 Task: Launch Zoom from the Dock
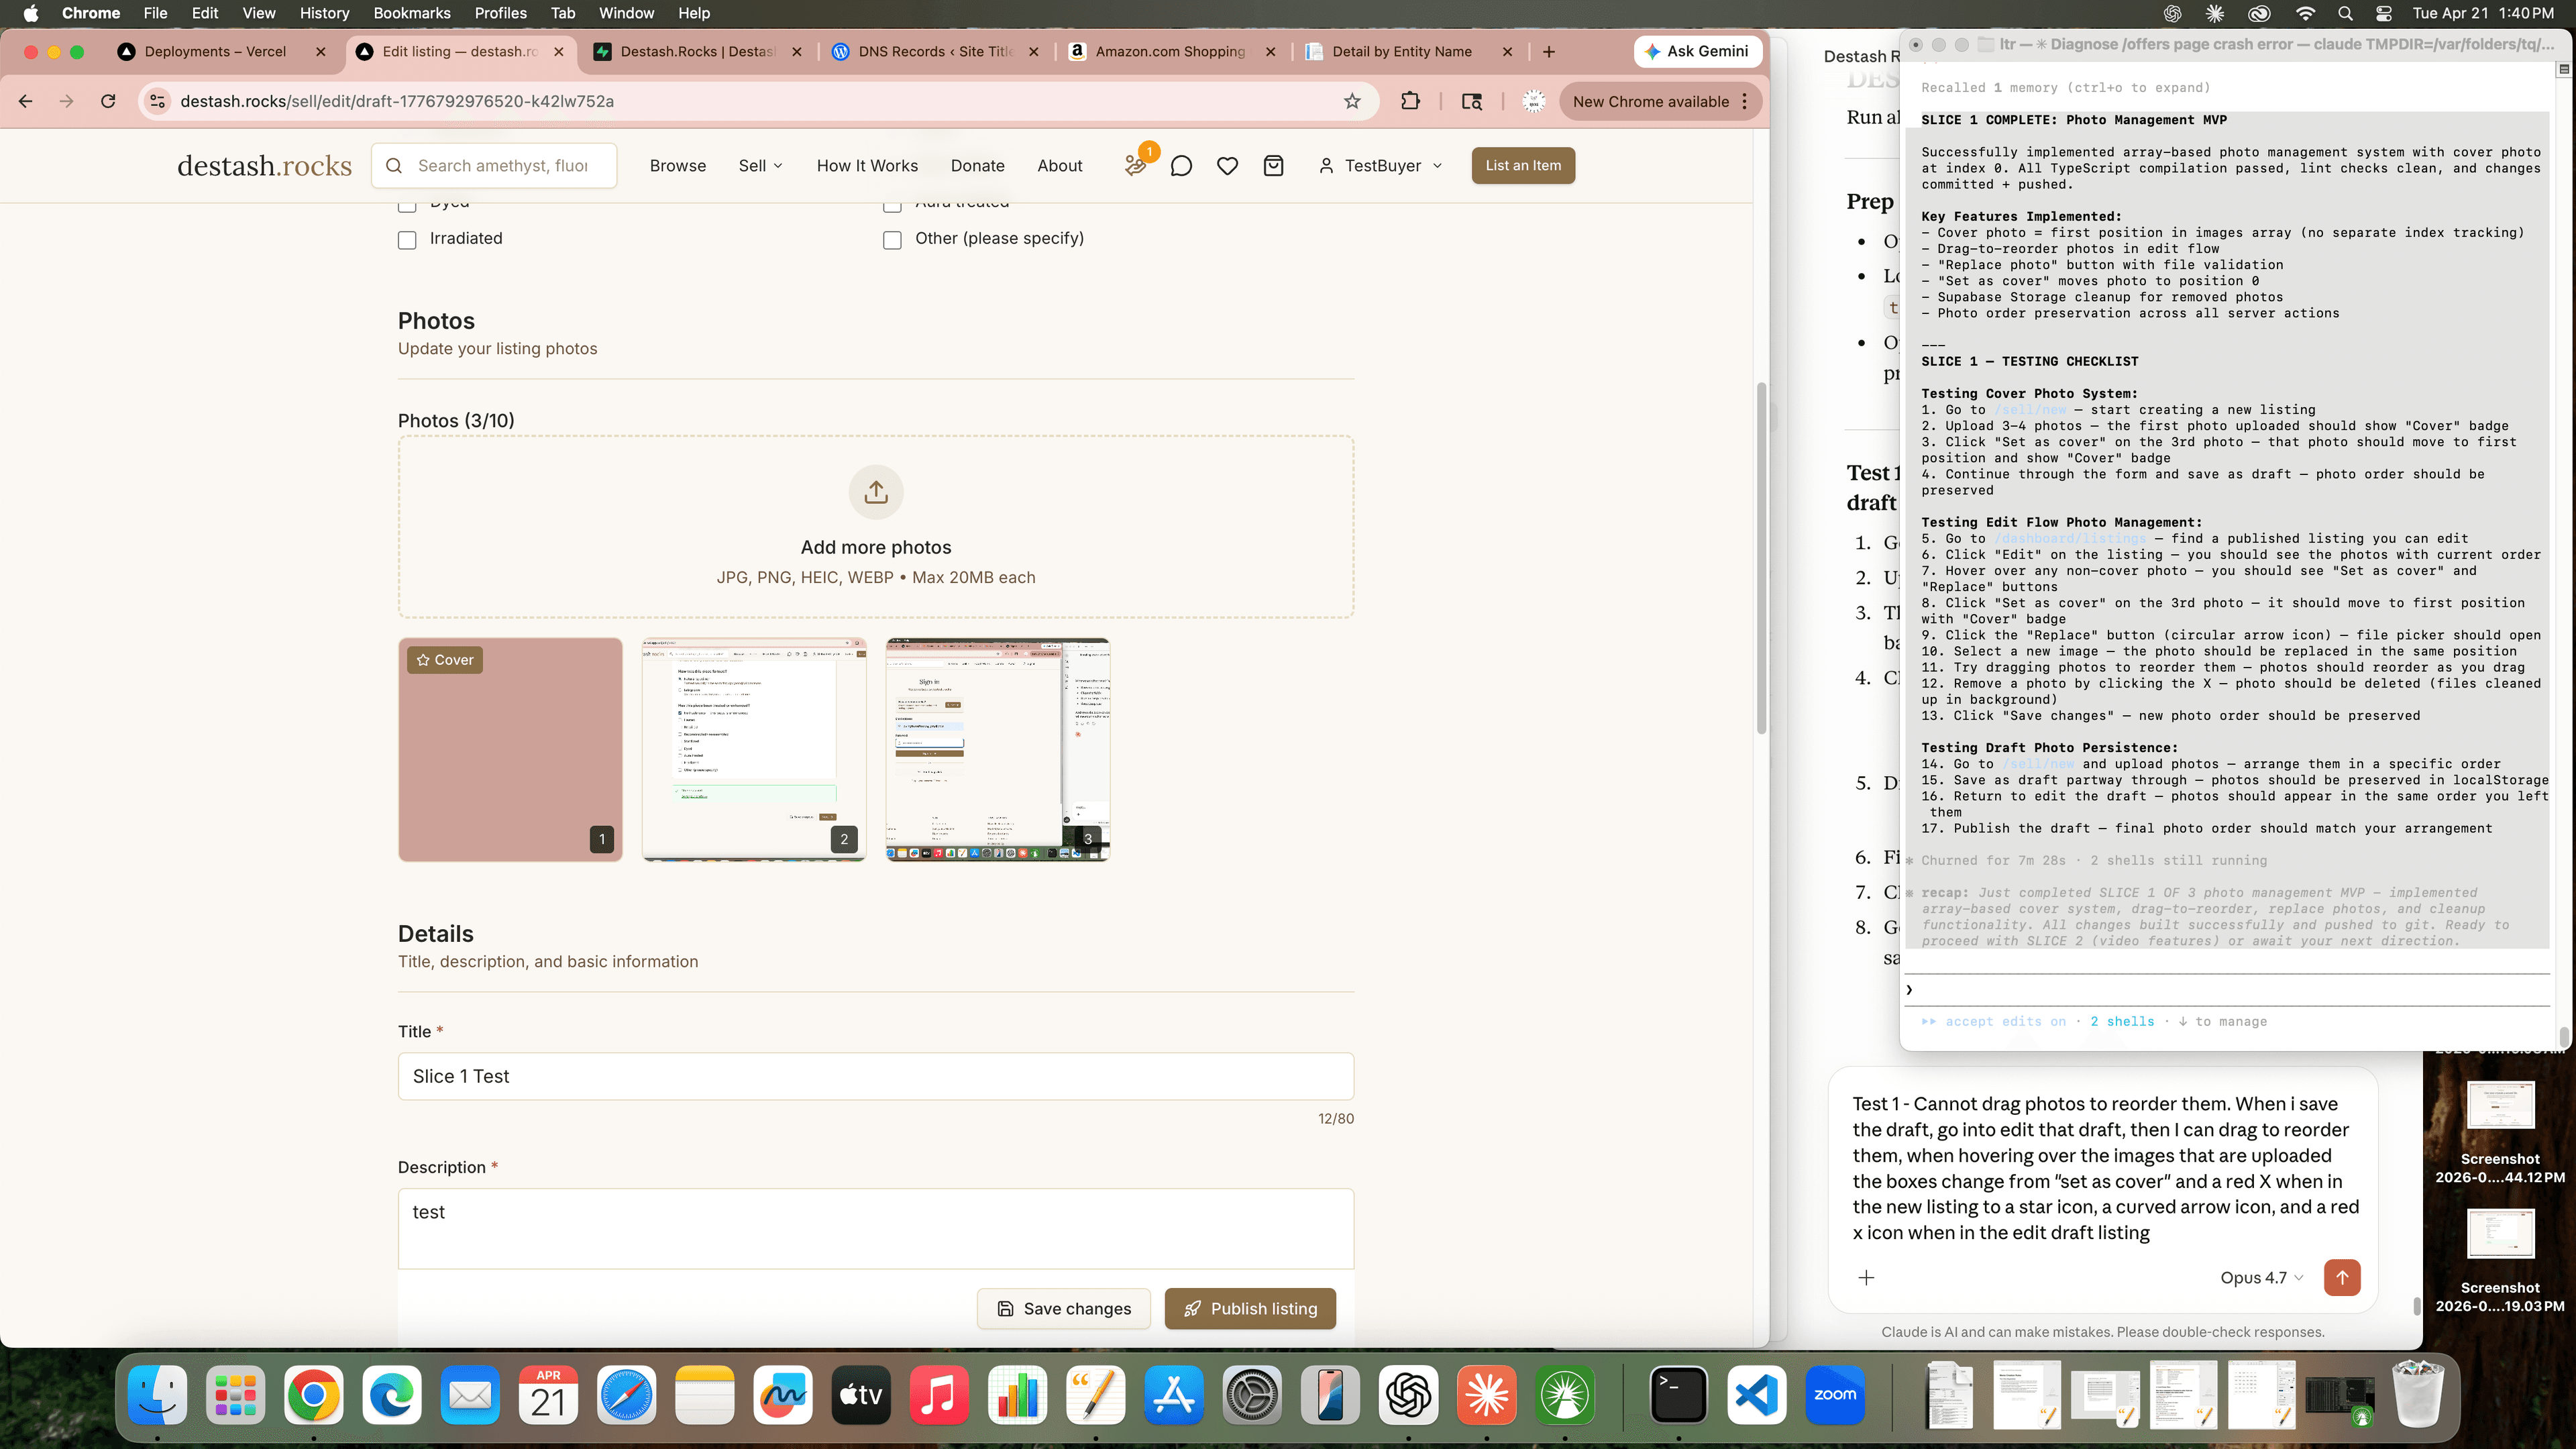coord(1835,1395)
